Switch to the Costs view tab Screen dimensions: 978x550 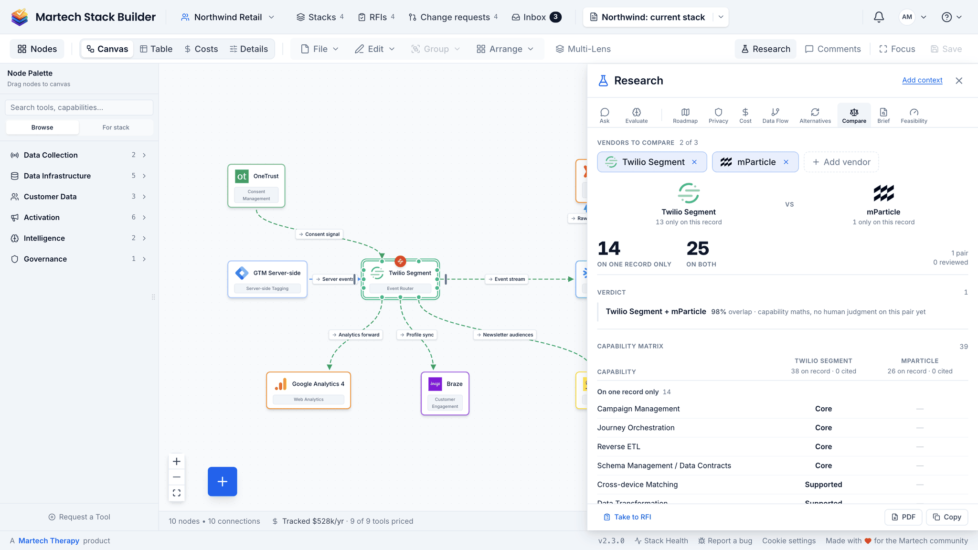click(201, 49)
